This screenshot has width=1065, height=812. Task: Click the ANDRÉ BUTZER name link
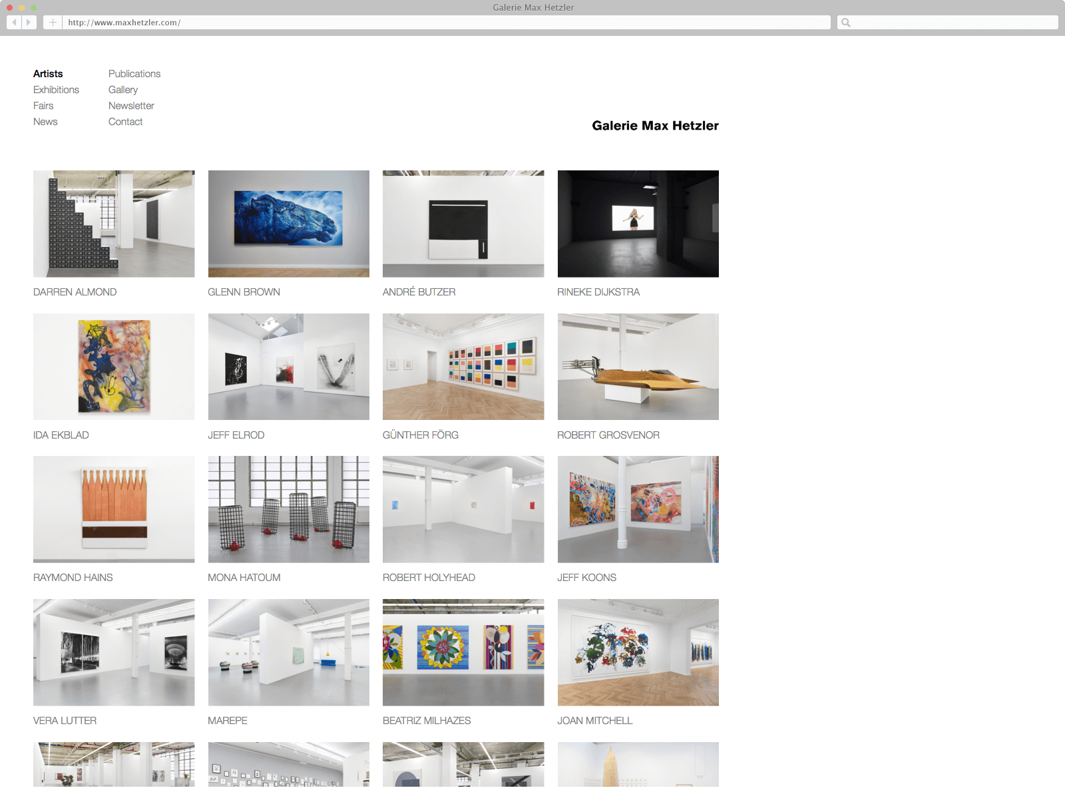[419, 292]
